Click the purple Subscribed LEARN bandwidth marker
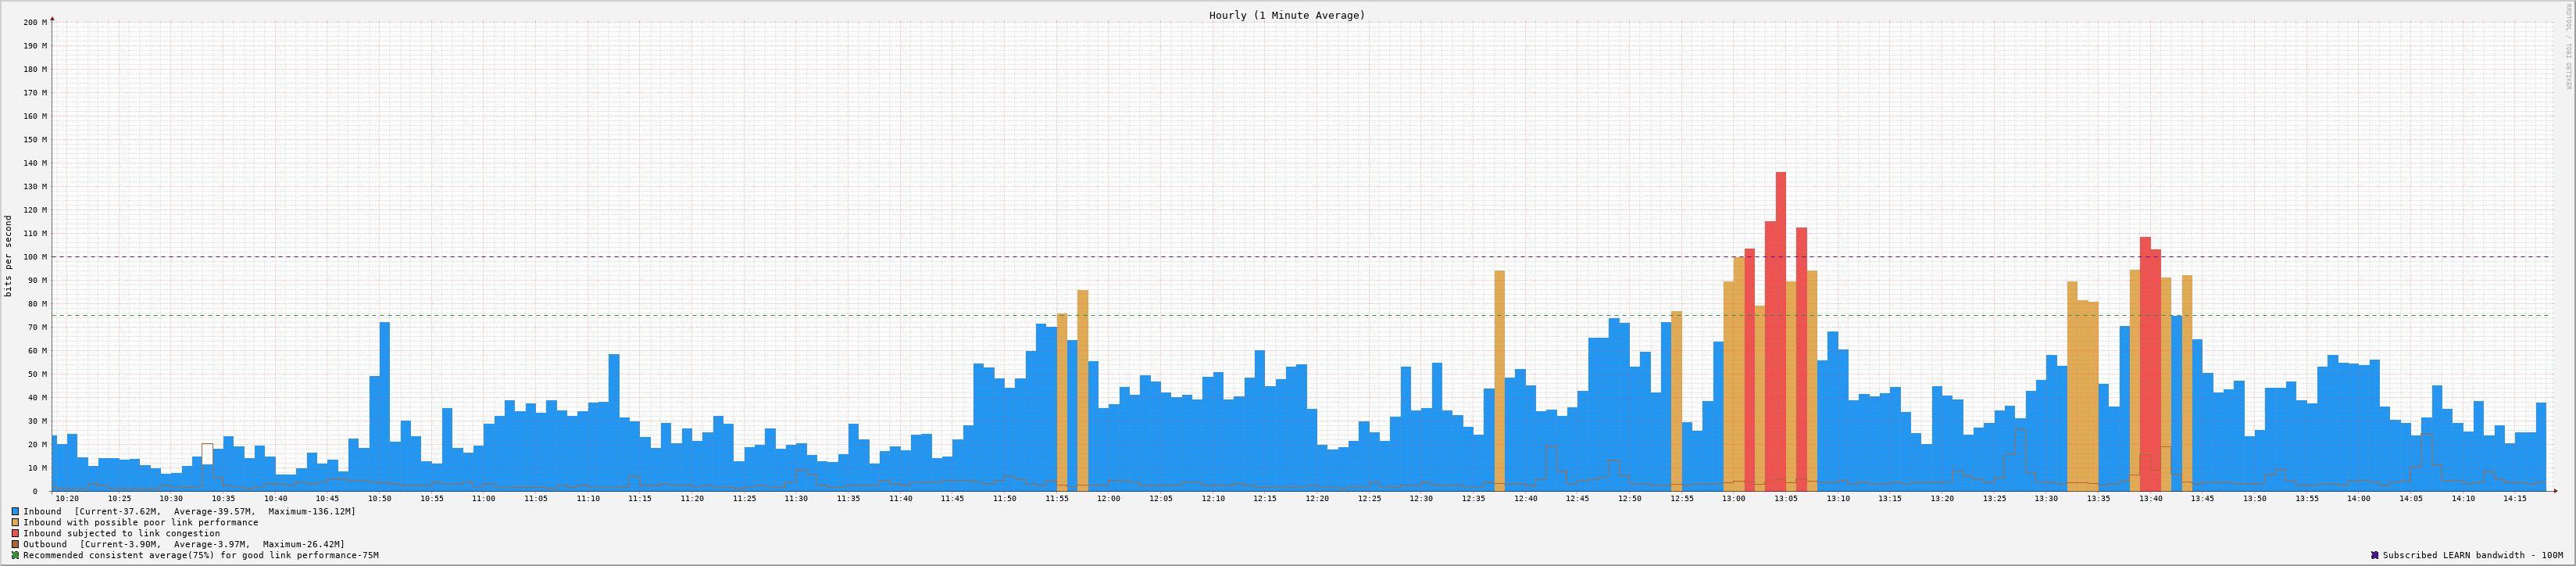Image resolution: width=2576 pixels, height=566 pixels. click(x=2374, y=555)
